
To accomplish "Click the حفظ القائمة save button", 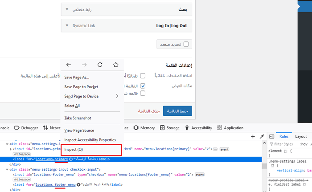I will (177, 111).
